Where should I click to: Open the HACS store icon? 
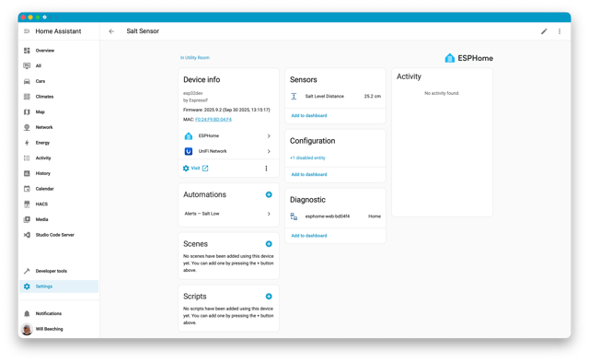(x=27, y=204)
